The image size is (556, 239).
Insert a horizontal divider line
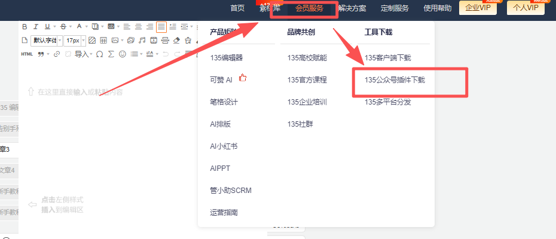165,41
